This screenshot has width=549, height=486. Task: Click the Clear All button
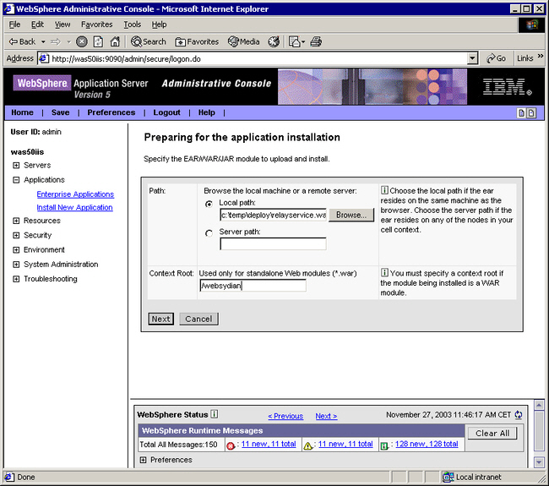click(492, 433)
